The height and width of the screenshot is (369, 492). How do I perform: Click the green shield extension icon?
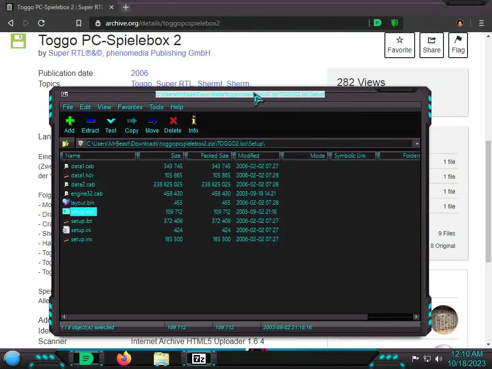click(394, 23)
